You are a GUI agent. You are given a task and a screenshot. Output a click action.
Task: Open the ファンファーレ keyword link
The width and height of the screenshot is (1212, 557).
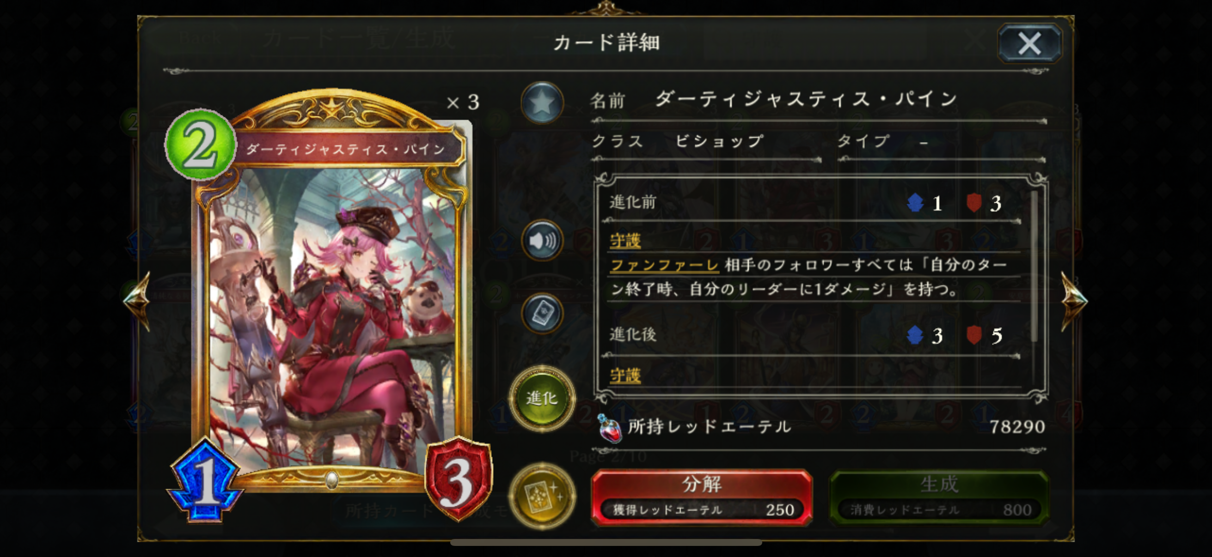coord(664,265)
